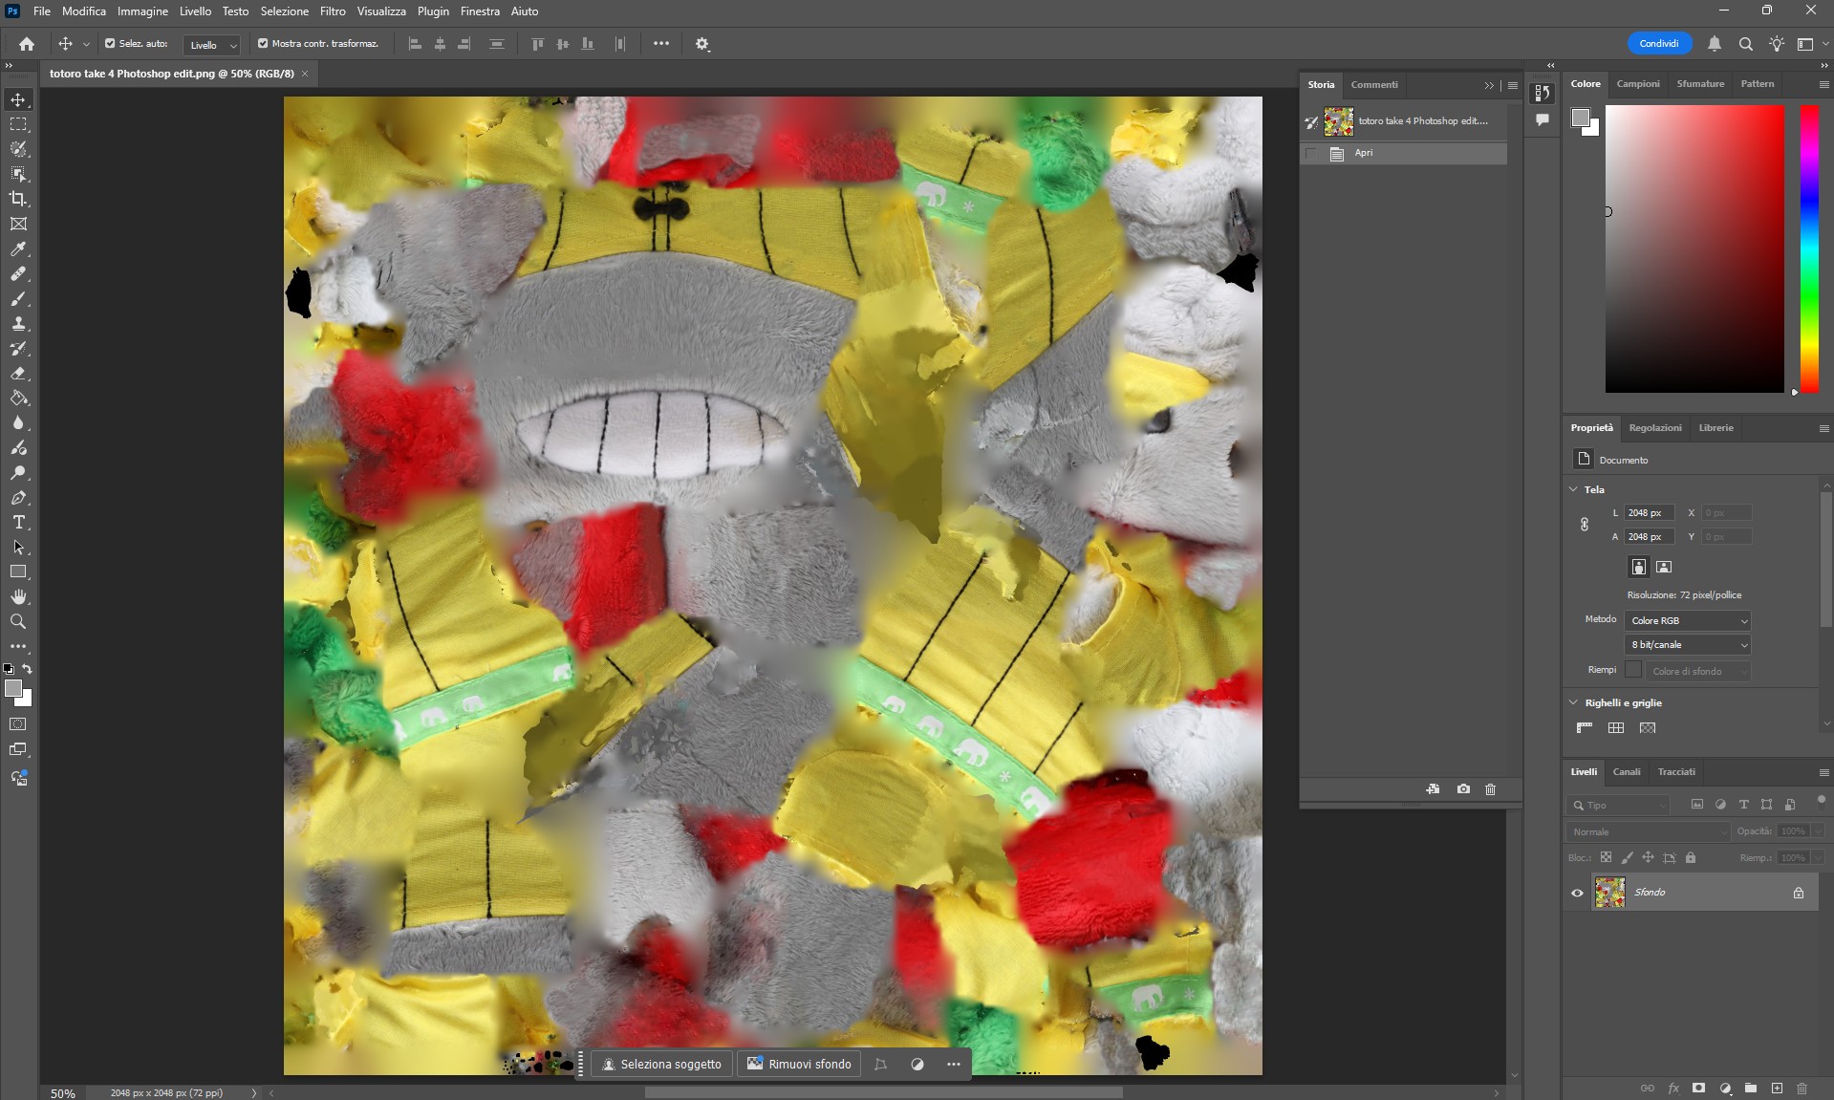Image resolution: width=1834 pixels, height=1100 pixels.
Task: Set portrait canvas orientation
Action: click(1638, 567)
